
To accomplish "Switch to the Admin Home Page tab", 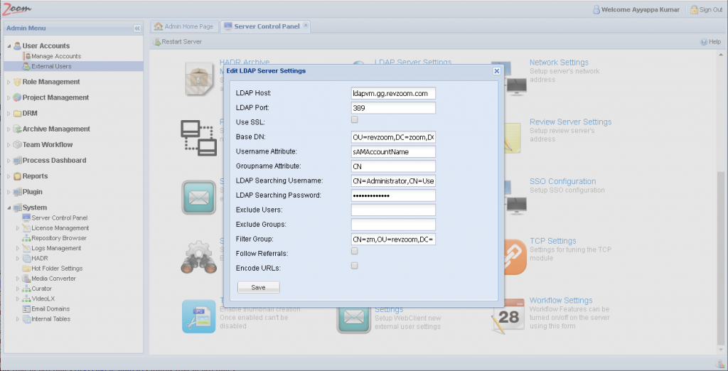I will (x=183, y=26).
